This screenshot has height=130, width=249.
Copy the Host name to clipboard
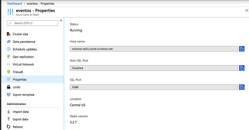pyautogui.click(x=242, y=49)
